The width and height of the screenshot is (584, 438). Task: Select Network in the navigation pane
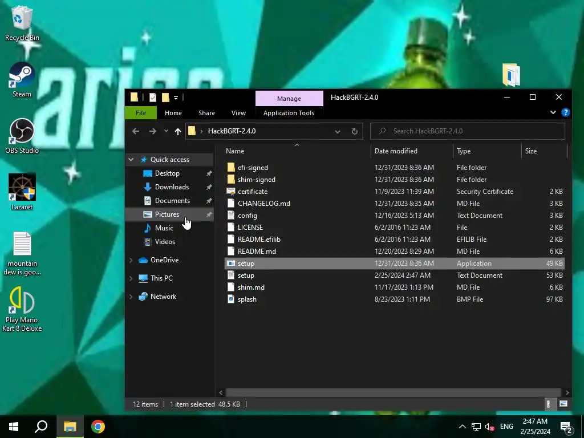(x=163, y=297)
